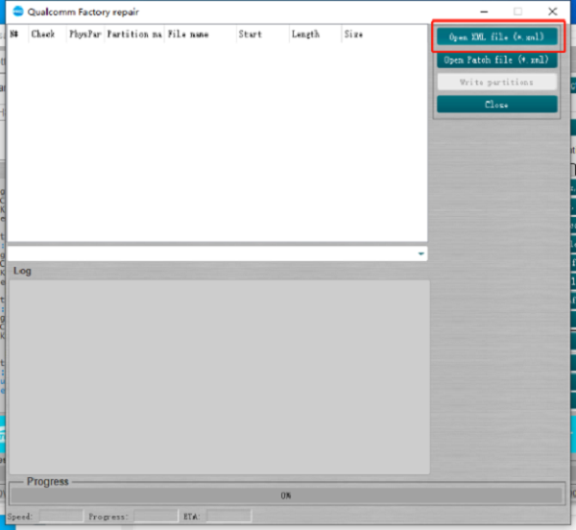The image size is (576, 530).
Task: Select the Partition name column header
Action: (x=134, y=35)
